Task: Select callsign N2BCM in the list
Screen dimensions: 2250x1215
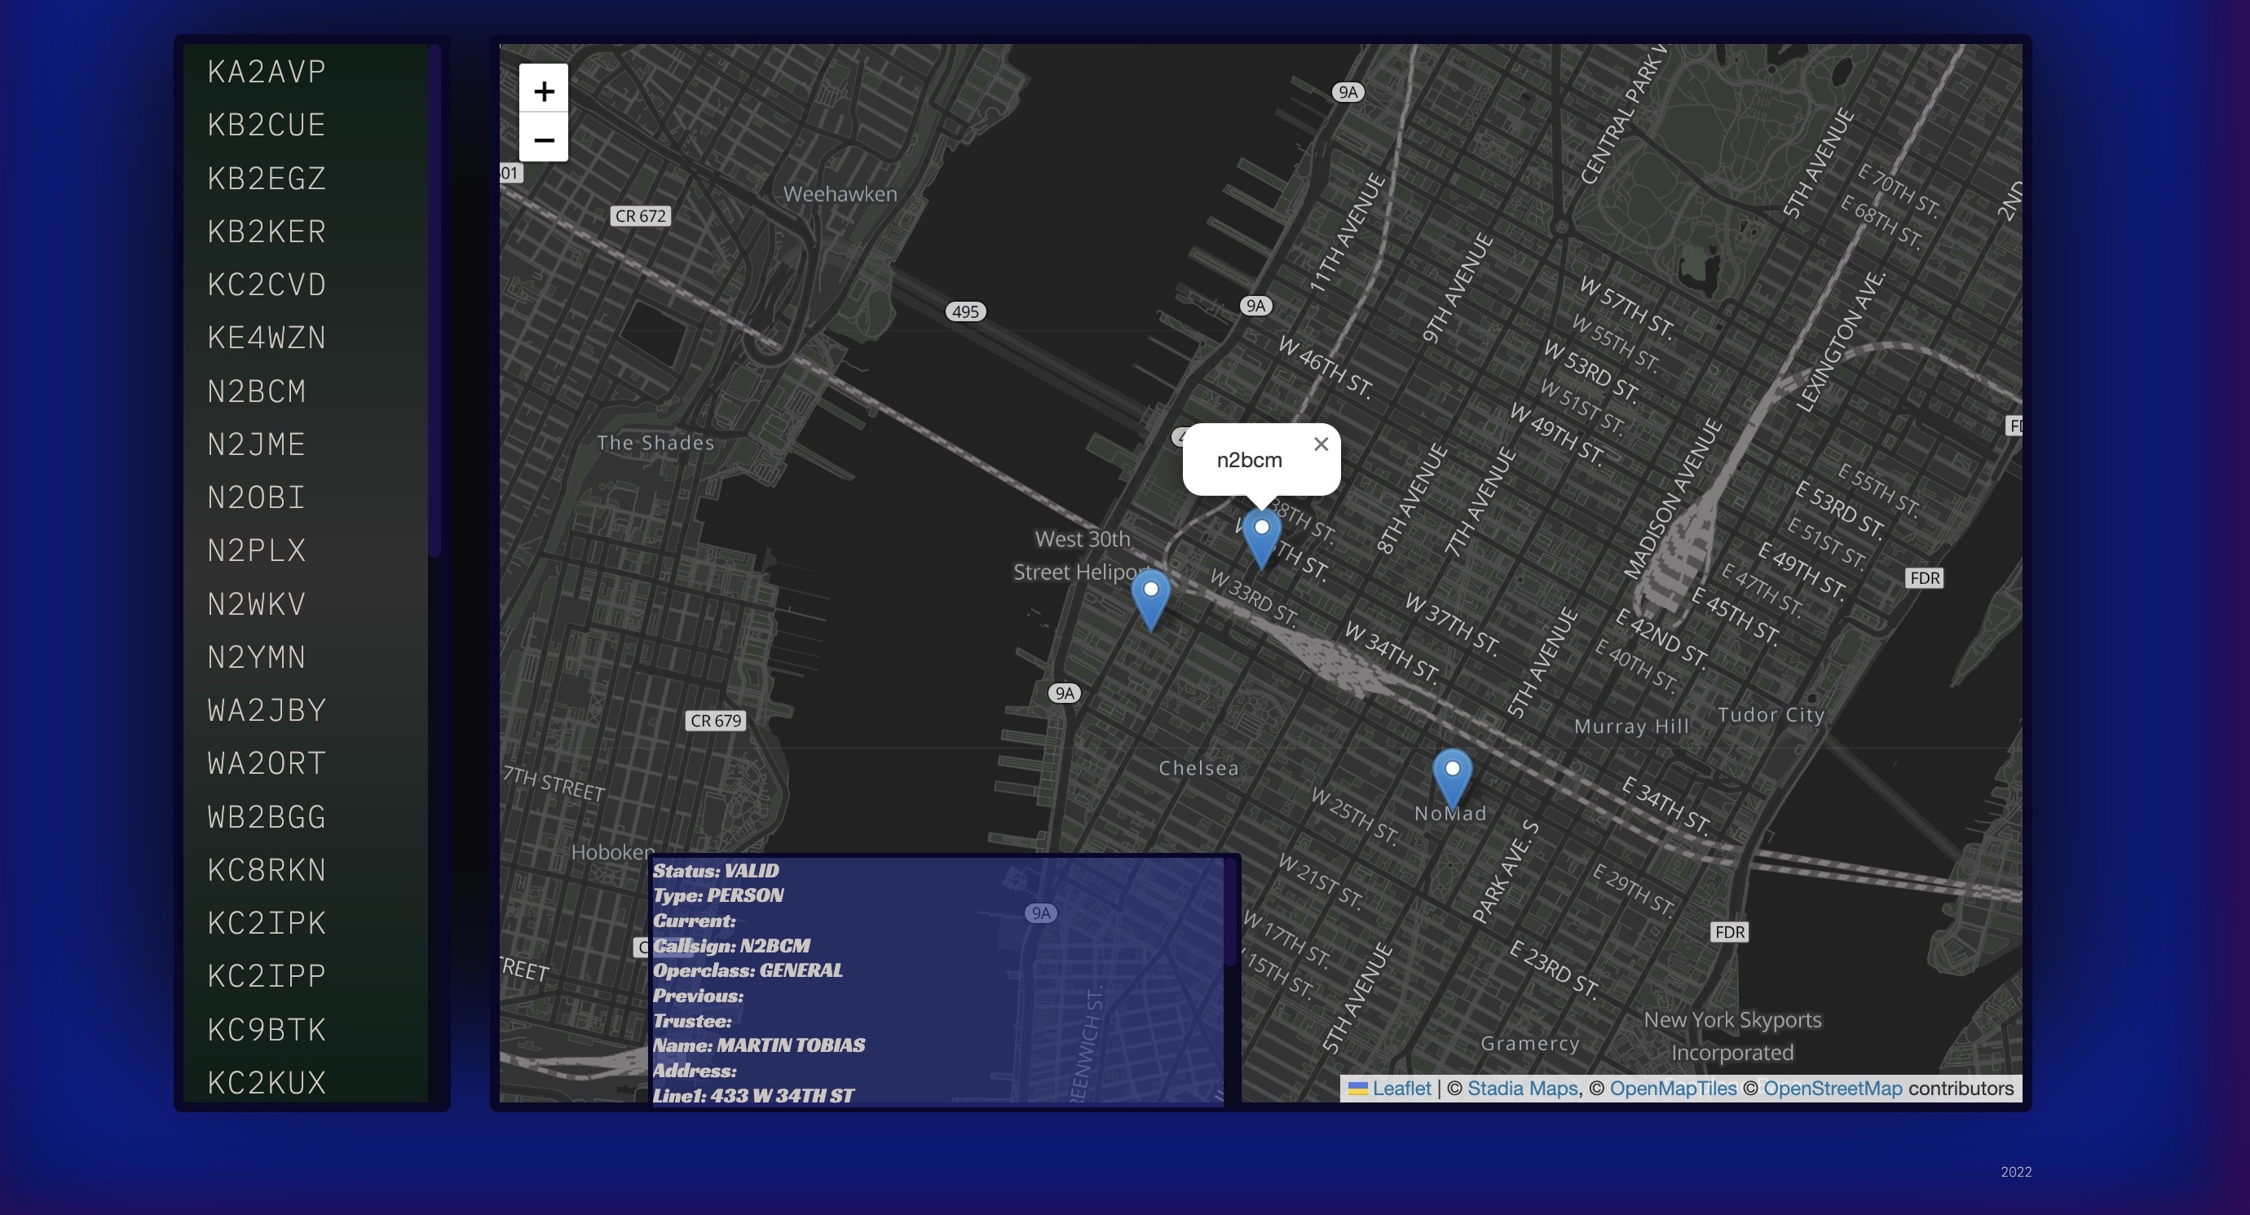Action: tap(257, 391)
